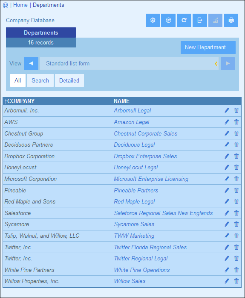Screen dimensions: 245x298
Task: Click the export arrow icon
Action: point(200,20)
